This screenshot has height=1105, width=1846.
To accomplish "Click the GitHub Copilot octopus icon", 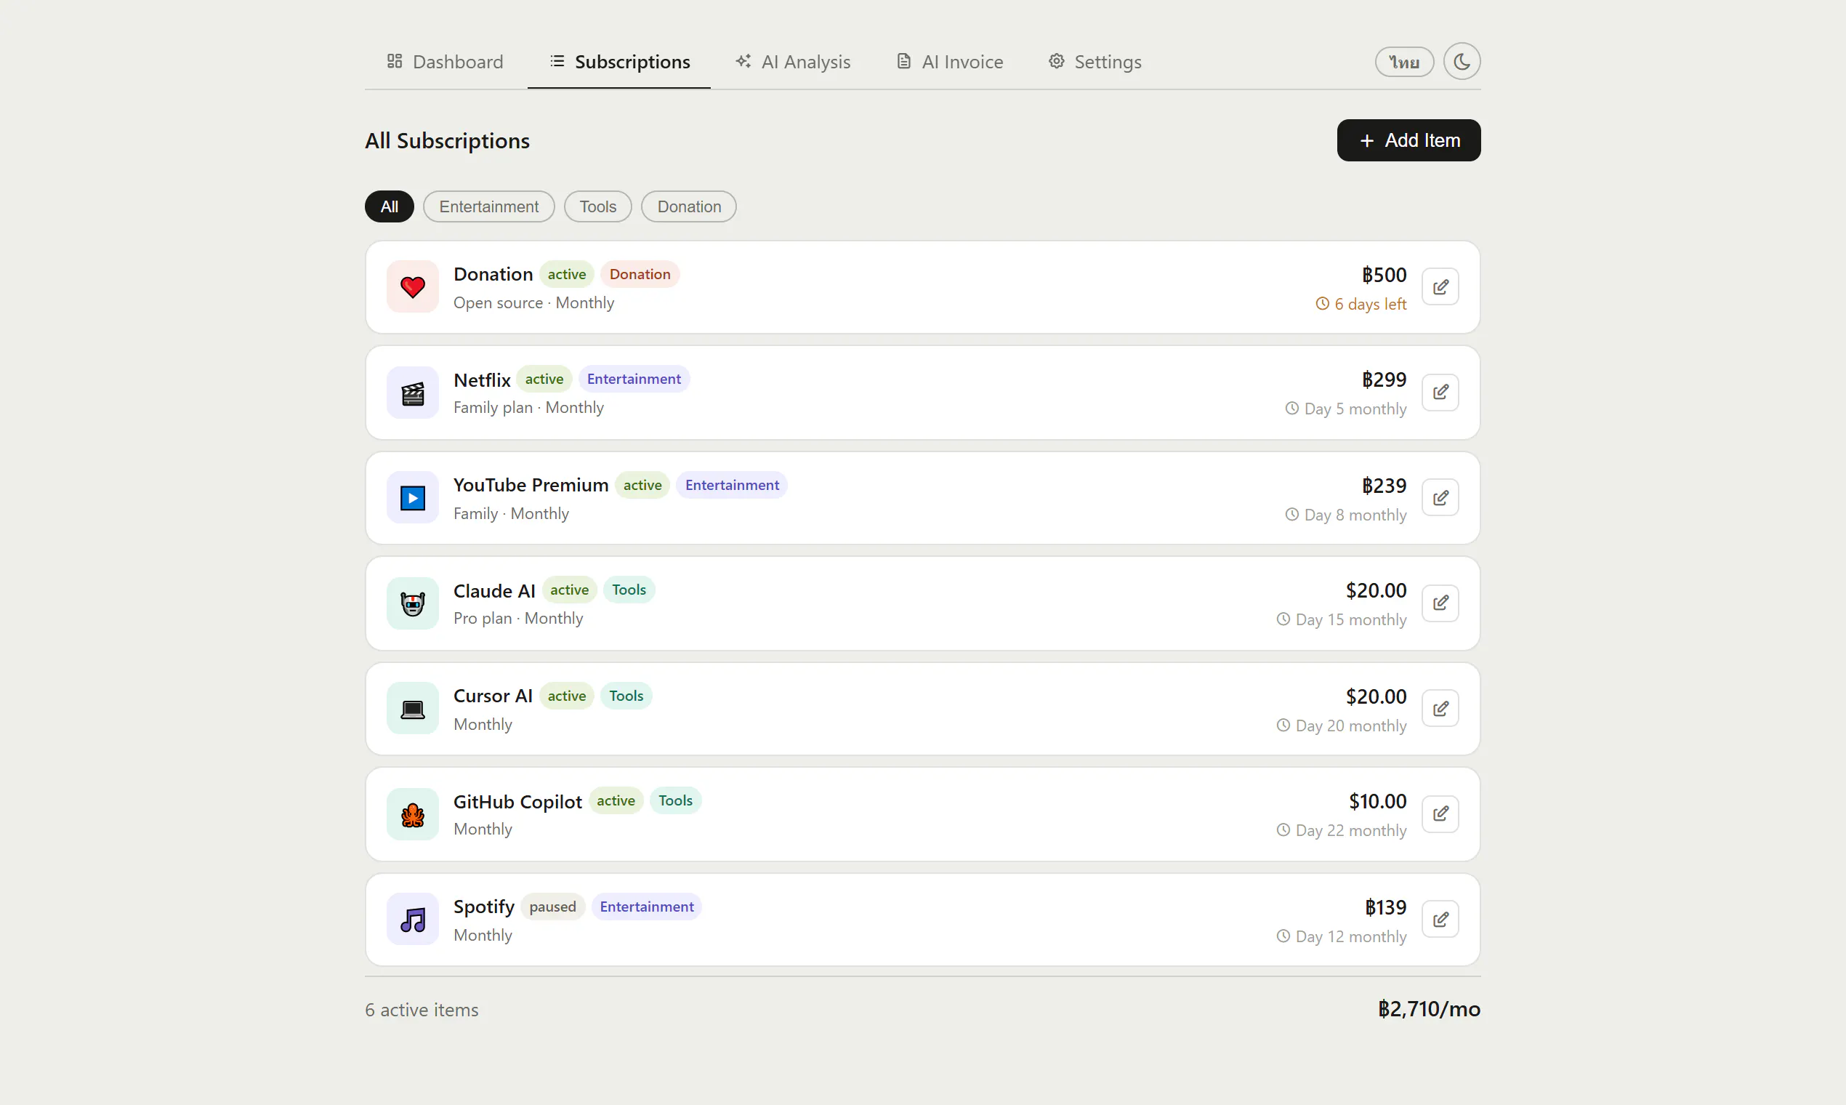I will [412, 814].
